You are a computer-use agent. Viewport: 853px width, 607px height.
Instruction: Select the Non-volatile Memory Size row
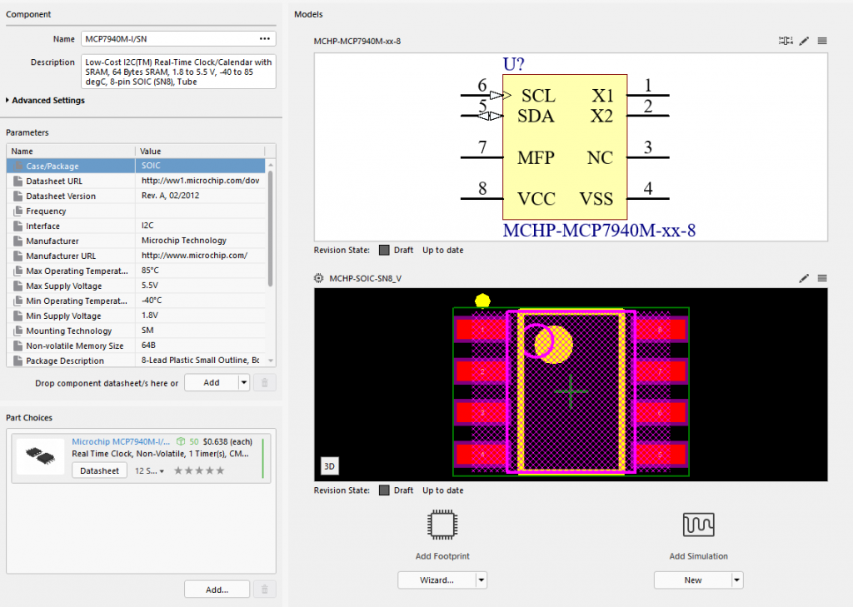tap(136, 346)
